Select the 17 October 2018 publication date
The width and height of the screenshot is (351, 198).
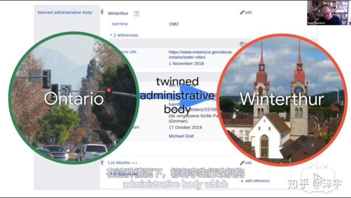pyautogui.click(x=185, y=127)
